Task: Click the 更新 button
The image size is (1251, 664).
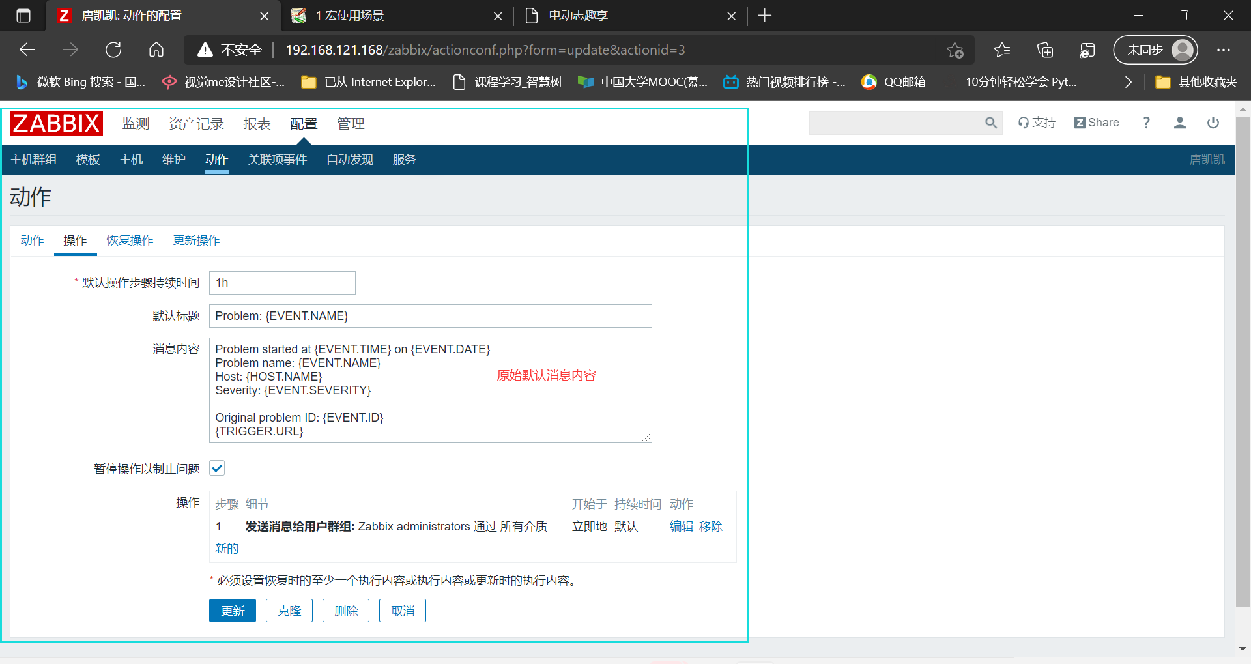Action: (x=233, y=611)
